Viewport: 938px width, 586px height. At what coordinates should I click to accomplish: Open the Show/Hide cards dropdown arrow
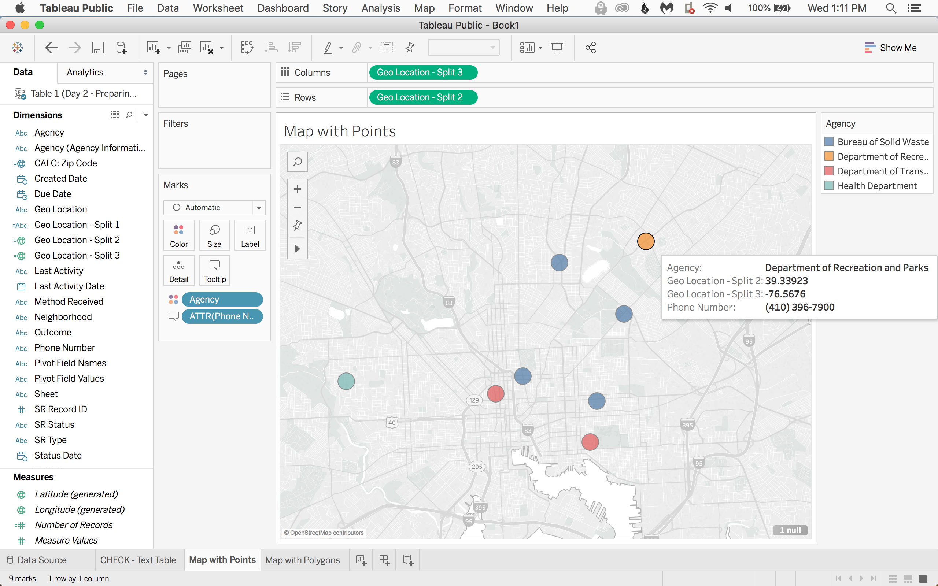click(540, 48)
